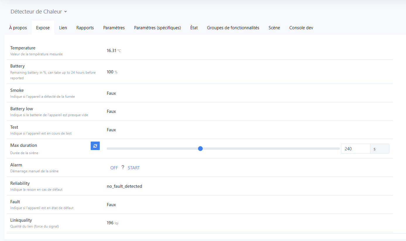Select the Expose tab

[43, 28]
